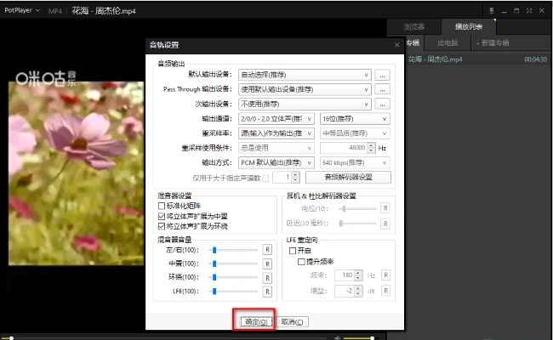Open the 此电脑 playlist tab
Image resolution: width=553 pixels, height=340 pixels.
pos(448,43)
